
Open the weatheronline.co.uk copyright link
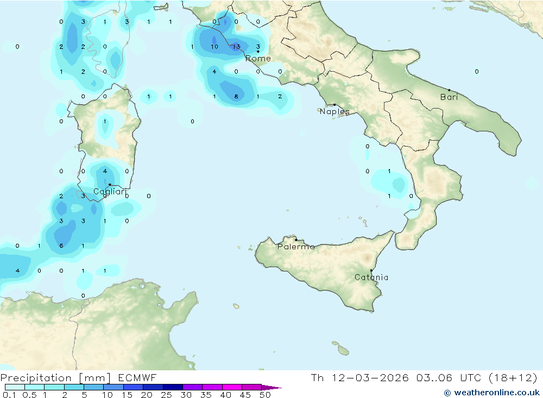coord(492,393)
